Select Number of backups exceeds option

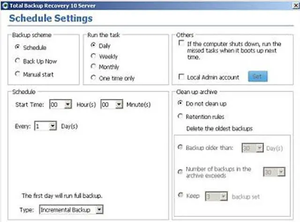pyautogui.click(x=180, y=172)
